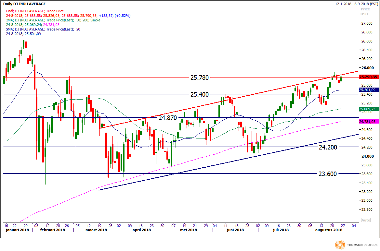The image size is (380, 251).
Task: Click the 'februari 2018' month label
Action: 53,230
